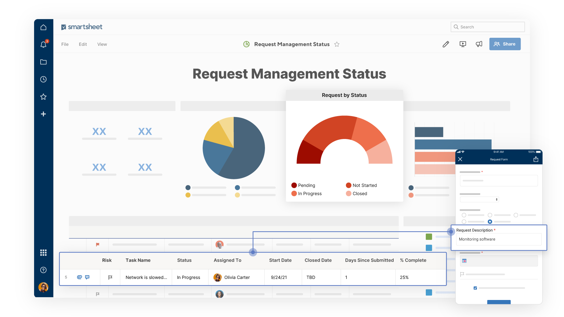Open the help question mark icon

tap(43, 270)
